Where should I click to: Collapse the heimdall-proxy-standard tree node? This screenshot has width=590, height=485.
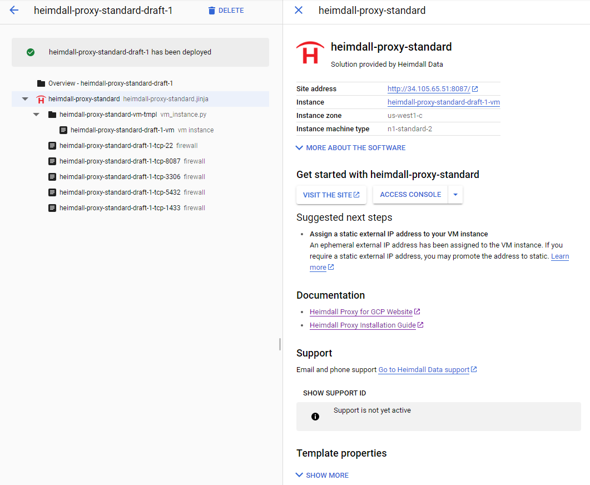(25, 99)
